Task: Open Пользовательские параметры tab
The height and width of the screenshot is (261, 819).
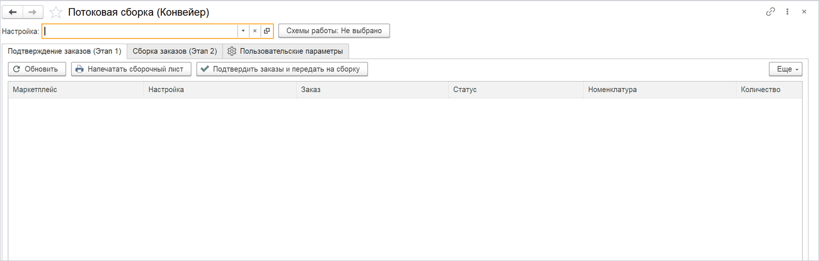Action: click(285, 51)
